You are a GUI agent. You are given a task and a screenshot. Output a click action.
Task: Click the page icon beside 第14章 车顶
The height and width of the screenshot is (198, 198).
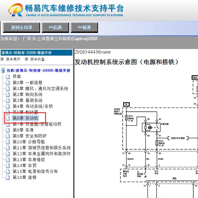click(x=8, y=166)
